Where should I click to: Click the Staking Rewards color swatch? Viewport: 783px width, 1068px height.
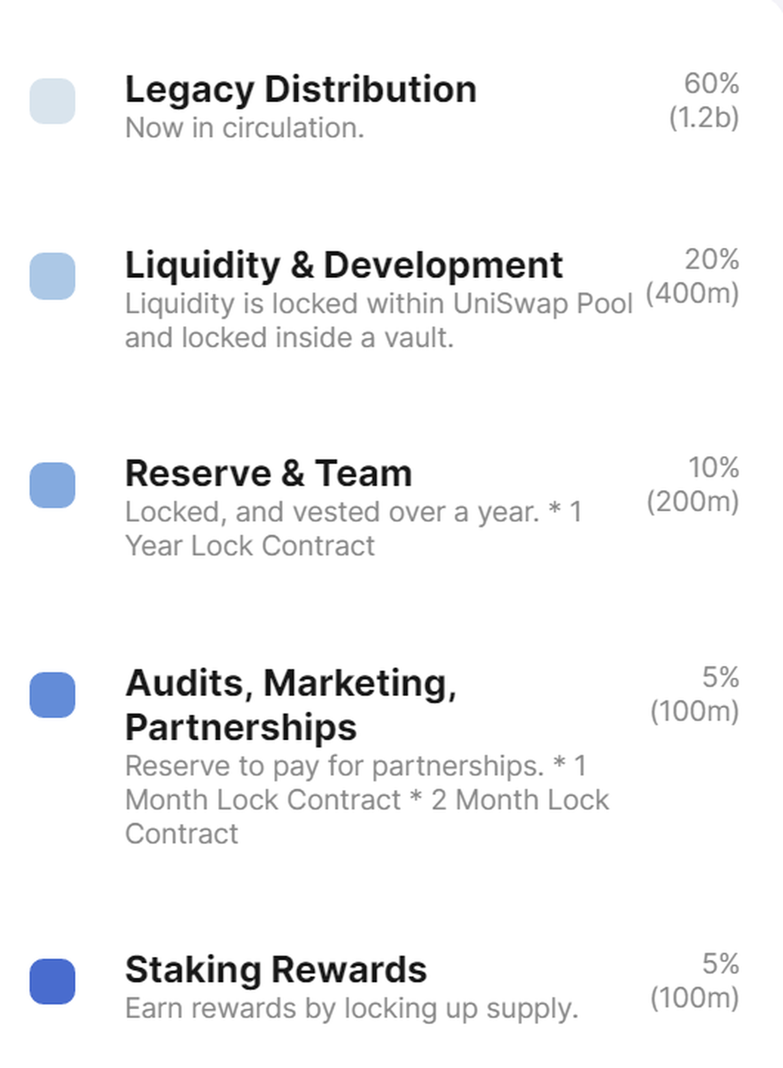52,981
